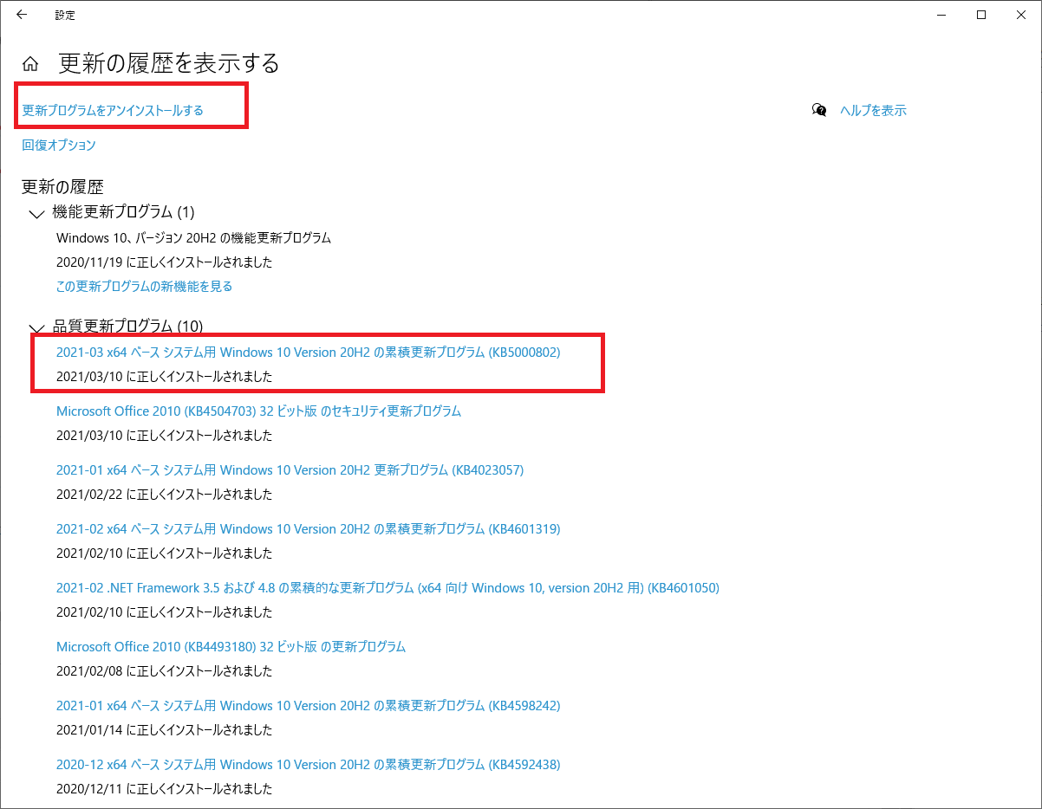Viewport: 1042px width, 809px height.
Task: Click the help chat bubble icon
Action: 819,110
